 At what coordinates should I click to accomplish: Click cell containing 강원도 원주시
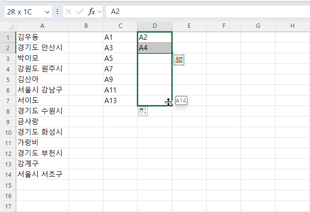42,69
